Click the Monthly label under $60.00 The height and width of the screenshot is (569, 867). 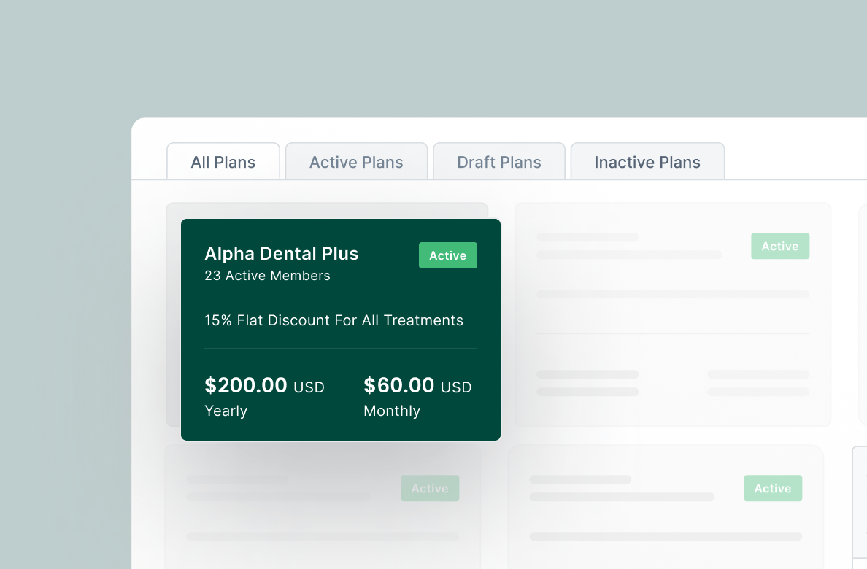point(392,411)
